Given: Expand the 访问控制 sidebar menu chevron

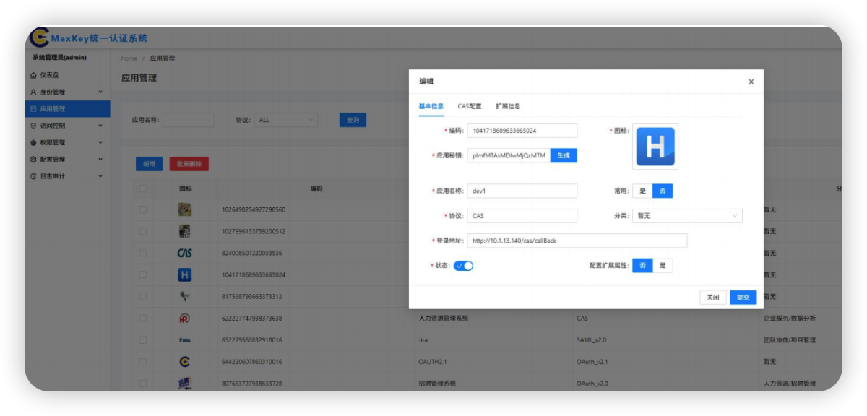Looking at the screenshot, I should tap(100, 126).
